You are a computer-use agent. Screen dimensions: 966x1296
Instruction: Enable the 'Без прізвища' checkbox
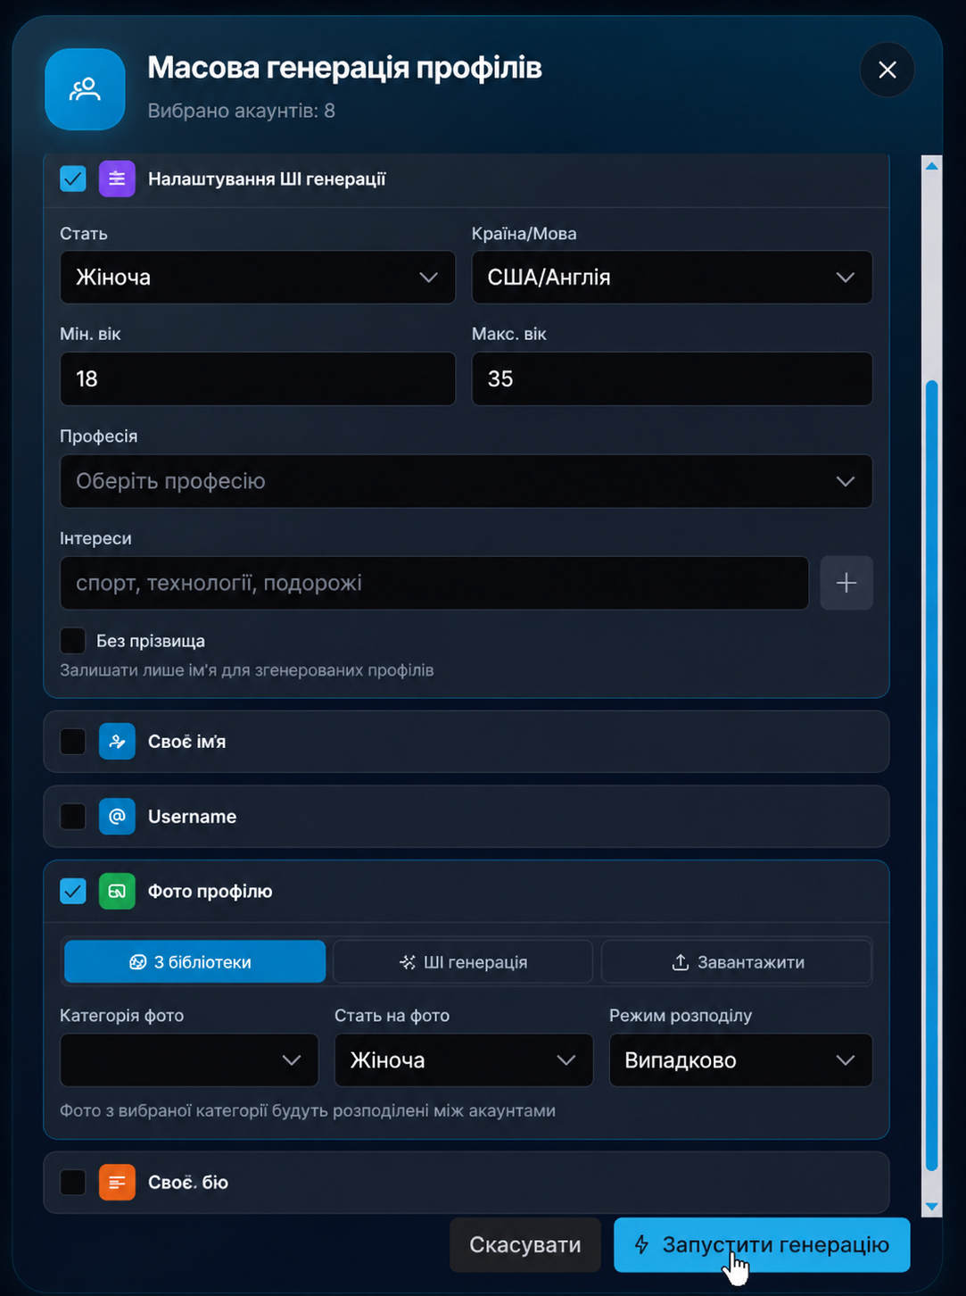pyautogui.click(x=73, y=640)
